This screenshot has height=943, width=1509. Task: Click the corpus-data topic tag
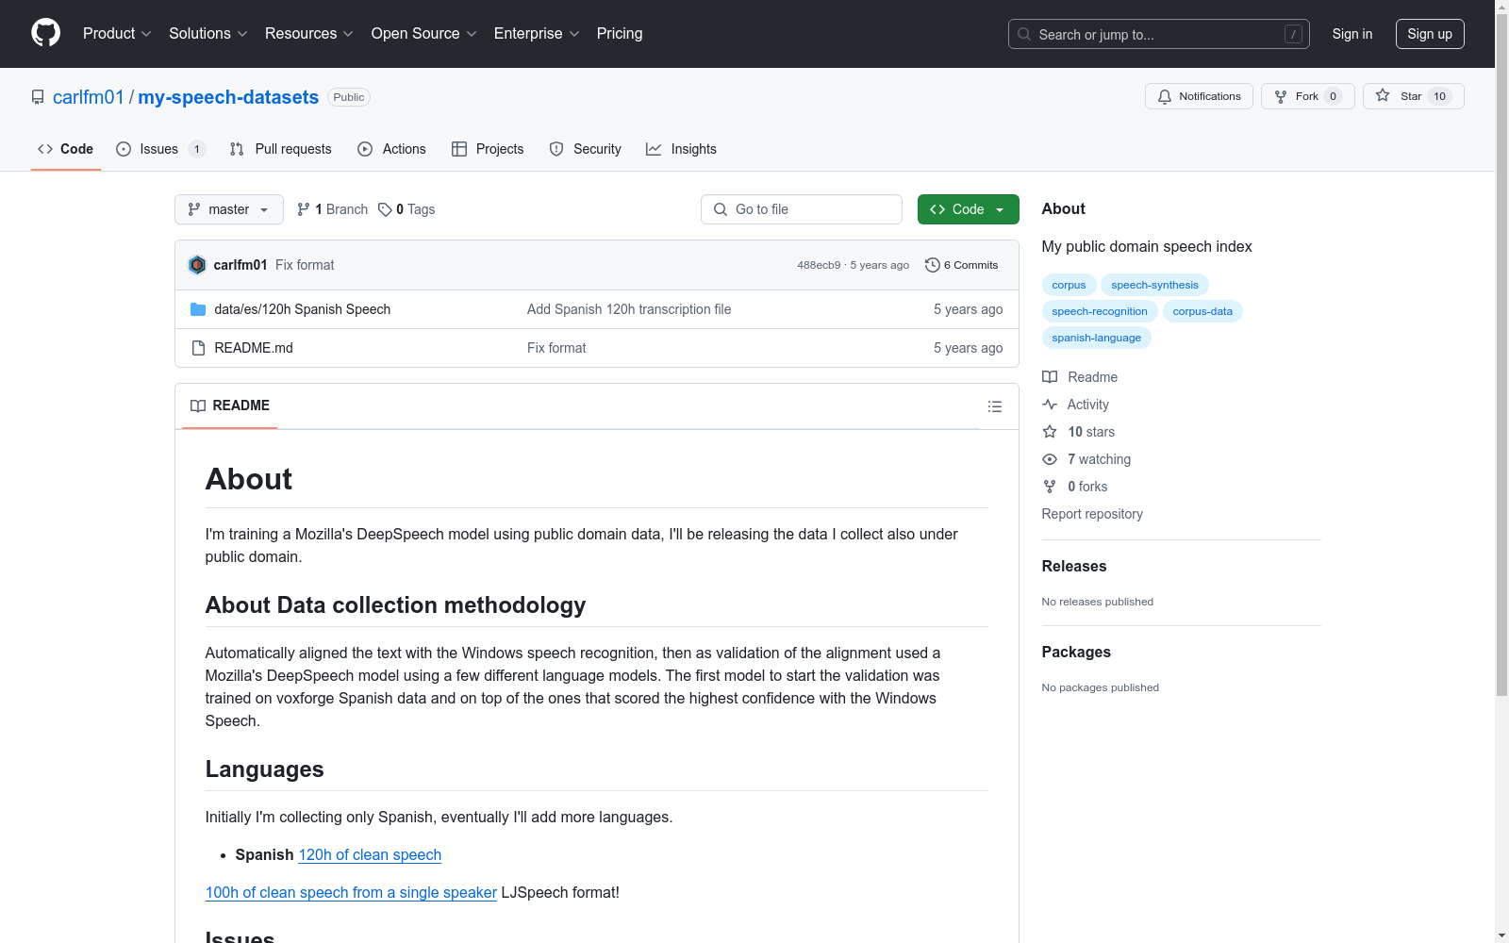coord(1202,311)
